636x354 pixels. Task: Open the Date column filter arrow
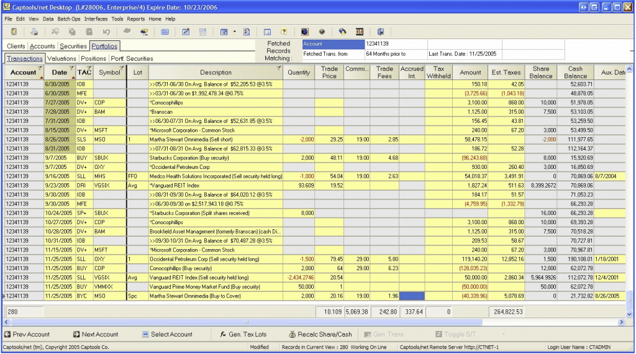tap(72, 68)
